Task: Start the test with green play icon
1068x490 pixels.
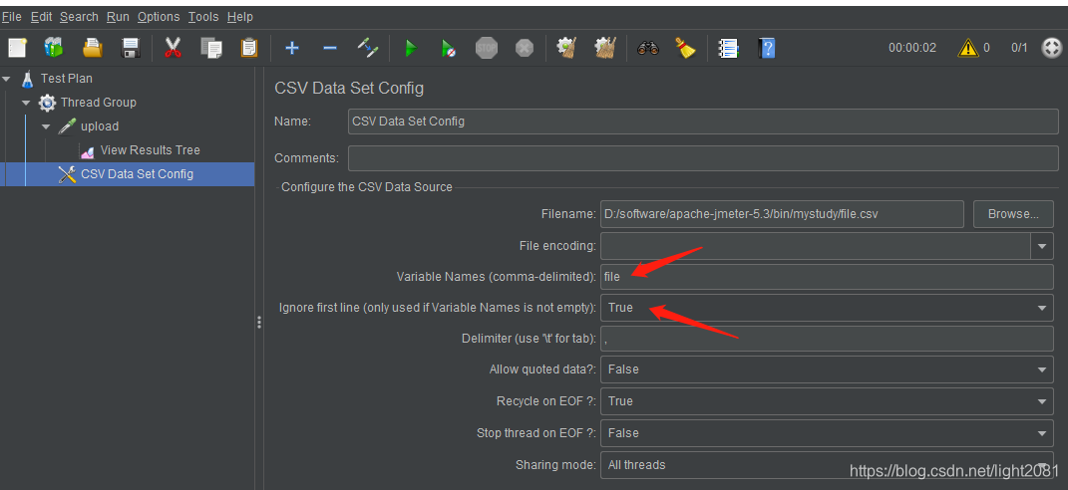Action: click(411, 48)
